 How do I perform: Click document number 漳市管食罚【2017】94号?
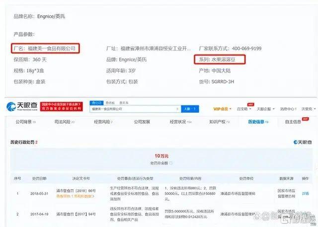(76, 214)
